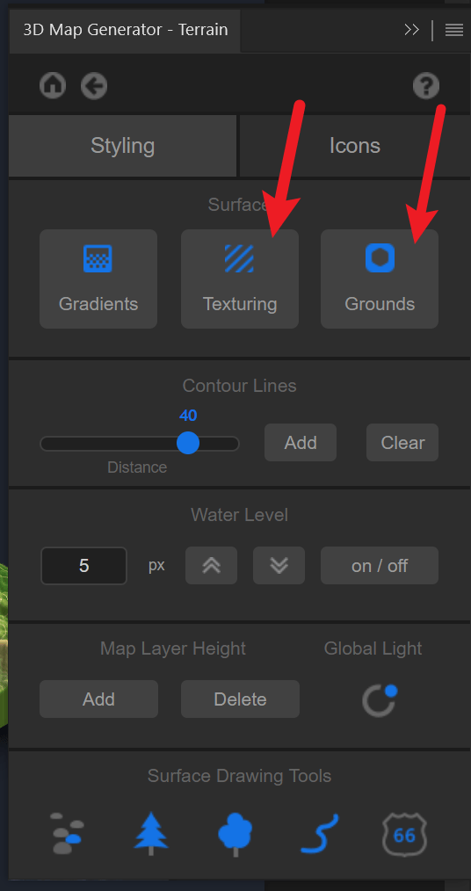
Task: Open the panel hamburger menu
Action: (x=454, y=30)
